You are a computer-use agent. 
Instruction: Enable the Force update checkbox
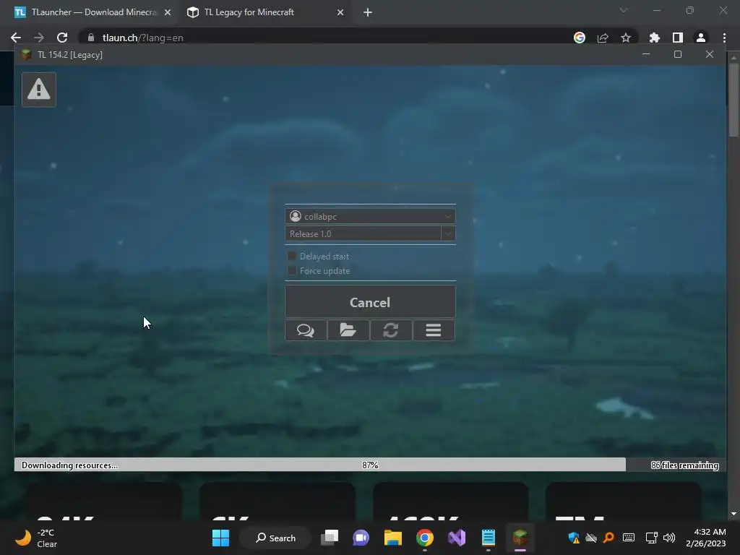click(292, 270)
